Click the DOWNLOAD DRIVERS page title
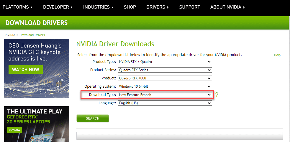The image size is (290, 142). coord(37,23)
